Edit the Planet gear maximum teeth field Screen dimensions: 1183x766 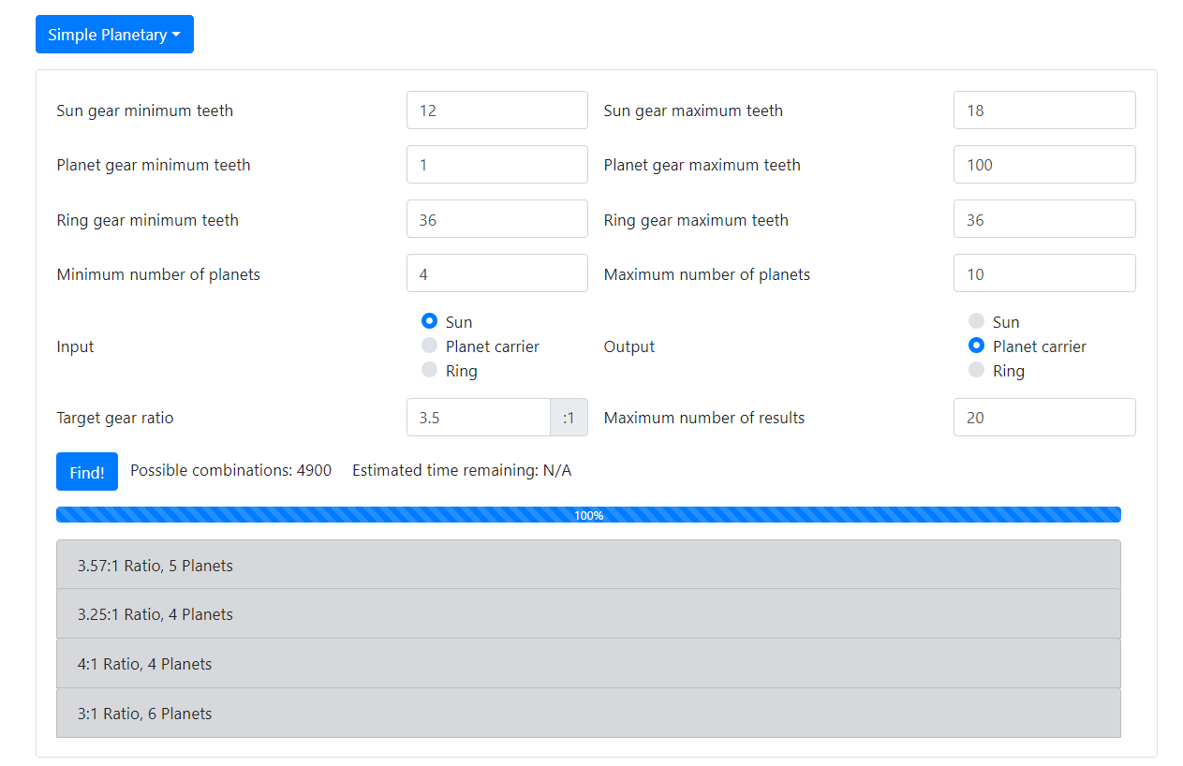(1043, 165)
